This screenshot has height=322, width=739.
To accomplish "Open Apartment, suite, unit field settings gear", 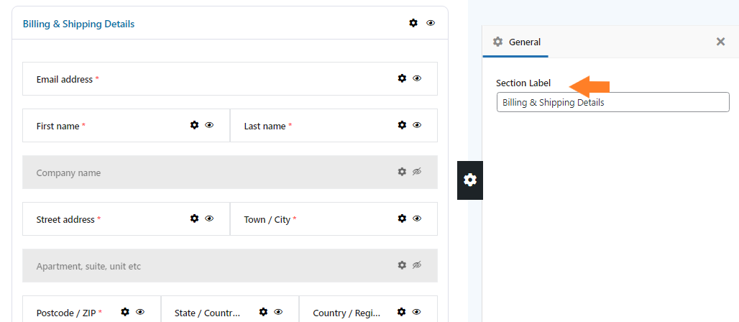I will 402,265.
